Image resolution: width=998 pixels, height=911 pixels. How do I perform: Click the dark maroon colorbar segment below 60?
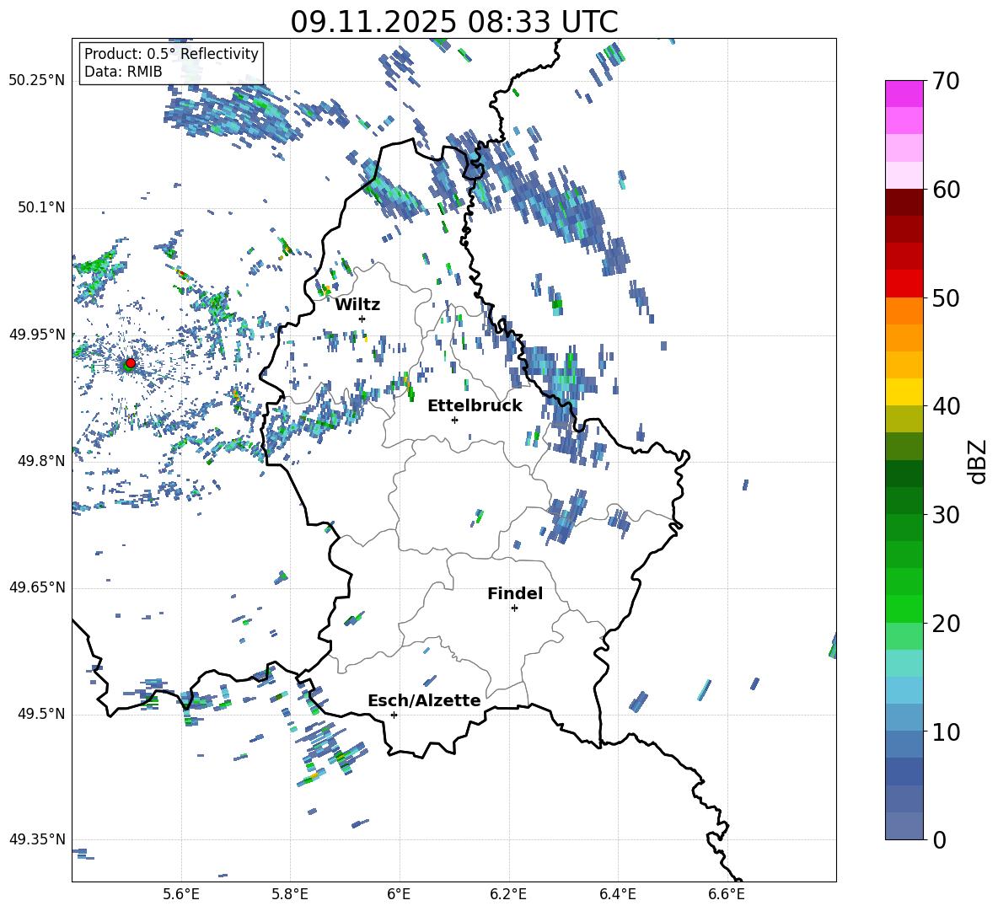coord(904,202)
